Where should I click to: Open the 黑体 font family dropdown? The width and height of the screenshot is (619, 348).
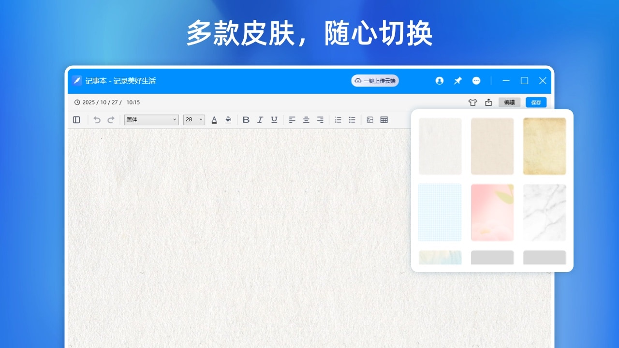[151, 119]
